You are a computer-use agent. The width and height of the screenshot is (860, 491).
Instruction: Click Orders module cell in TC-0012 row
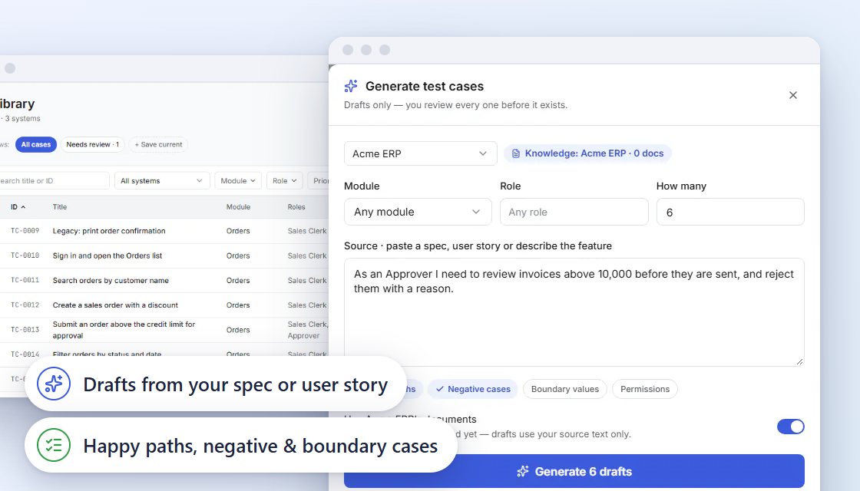[238, 305]
